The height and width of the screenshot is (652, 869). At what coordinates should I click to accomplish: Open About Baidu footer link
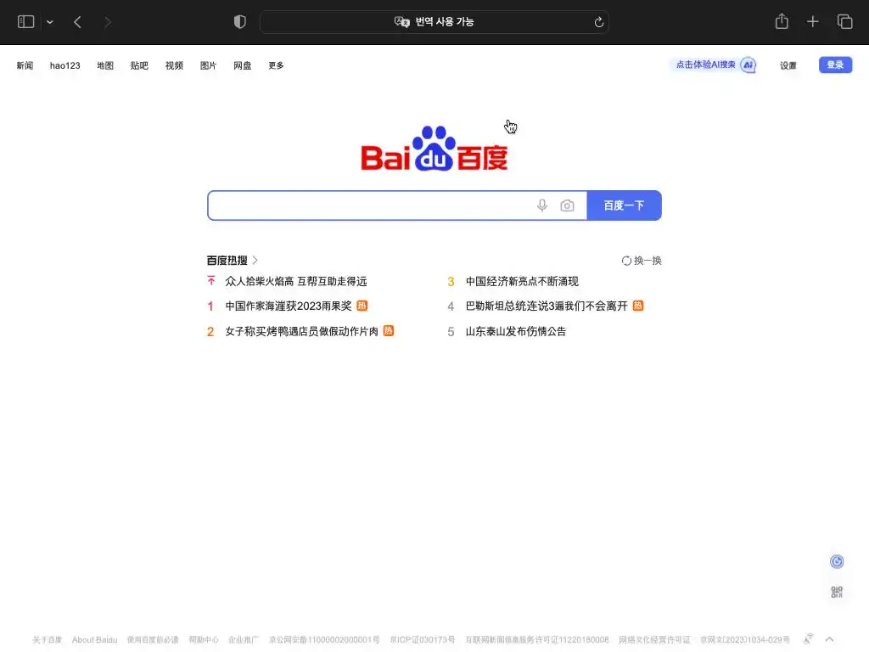click(95, 640)
